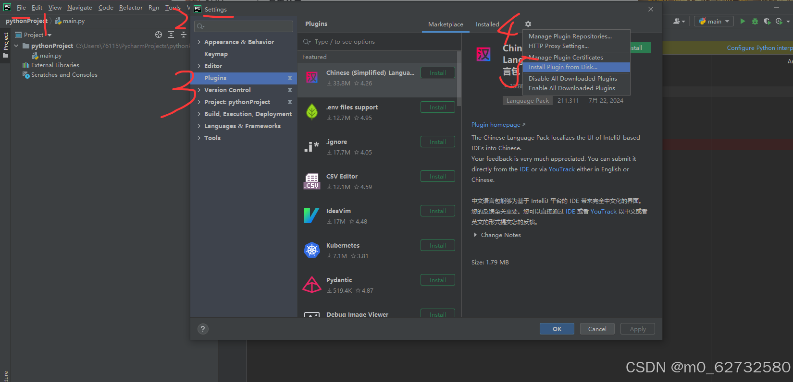This screenshot has width=793, height=382.
Task: Expand Appearance & Behavior settings section
Action: pos(199,42)
